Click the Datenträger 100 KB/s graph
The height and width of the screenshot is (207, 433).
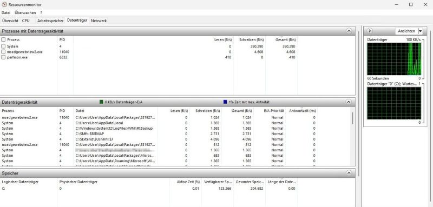394,59
